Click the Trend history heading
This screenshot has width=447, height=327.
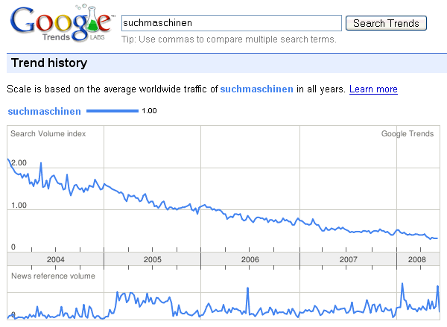click(x=49, y=63)
